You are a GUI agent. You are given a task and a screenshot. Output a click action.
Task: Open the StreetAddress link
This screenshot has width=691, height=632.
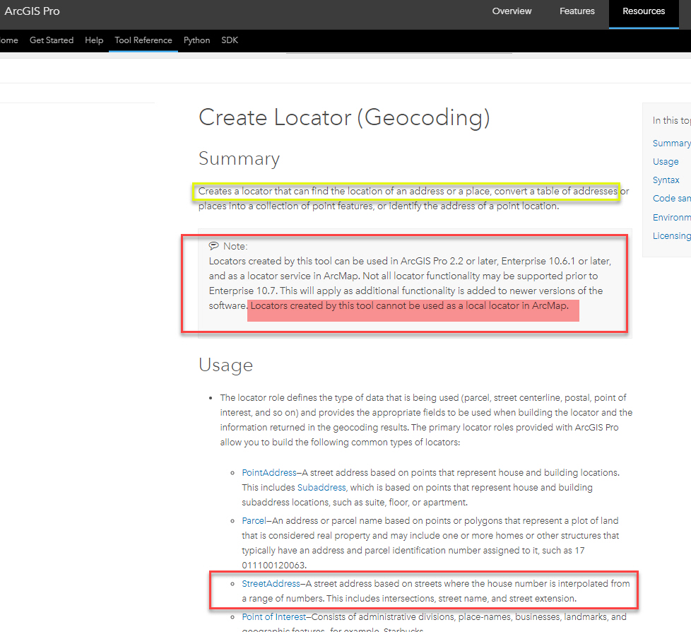tap(271, 583)
